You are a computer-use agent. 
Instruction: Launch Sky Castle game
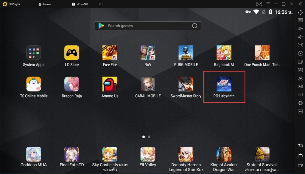(x=110, y=154)
